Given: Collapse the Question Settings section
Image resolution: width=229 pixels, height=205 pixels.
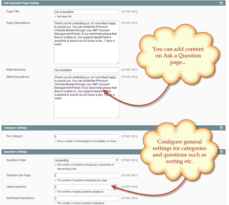Looking at the screenshot, I should [221, 152].
